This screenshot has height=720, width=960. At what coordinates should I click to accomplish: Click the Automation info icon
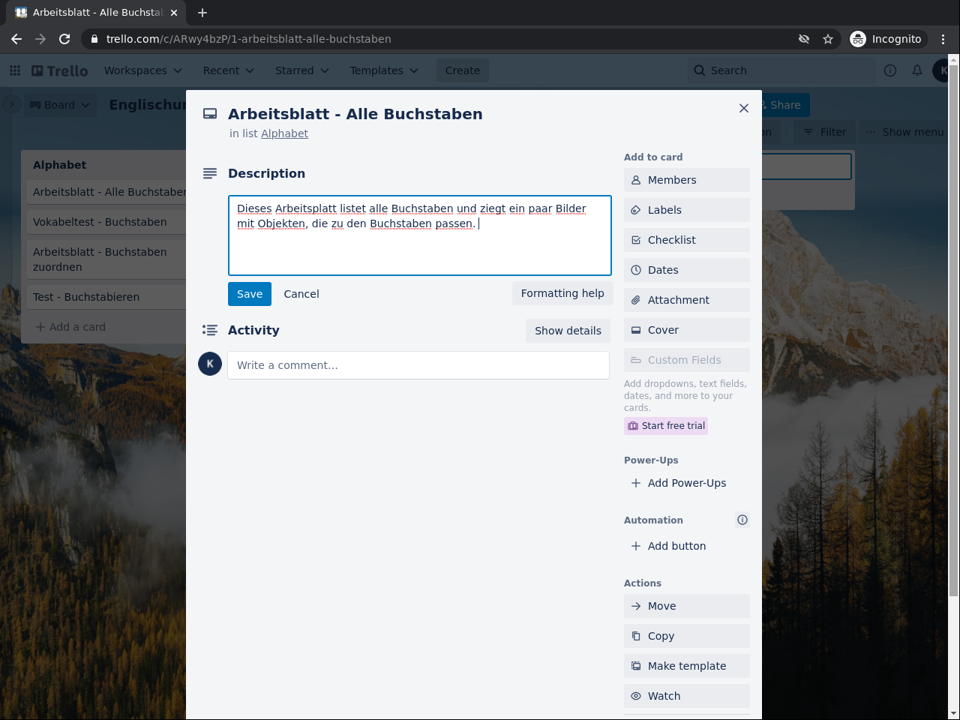[x=742, y=520]
